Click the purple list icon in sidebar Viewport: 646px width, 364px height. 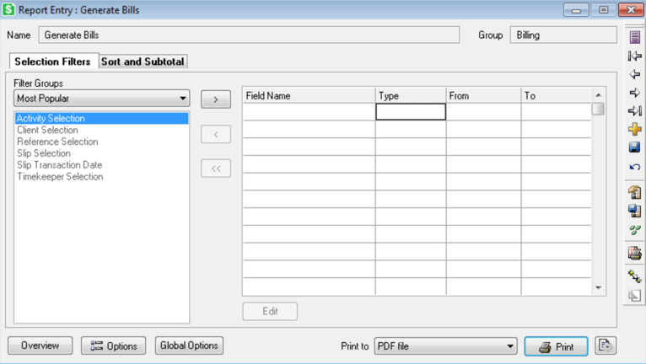click(x=634, y=37)
